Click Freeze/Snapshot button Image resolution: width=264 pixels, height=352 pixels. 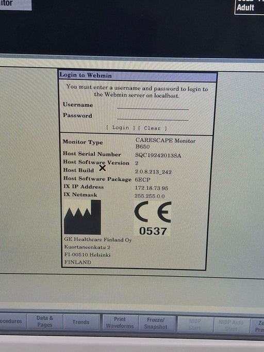[156, 323]
